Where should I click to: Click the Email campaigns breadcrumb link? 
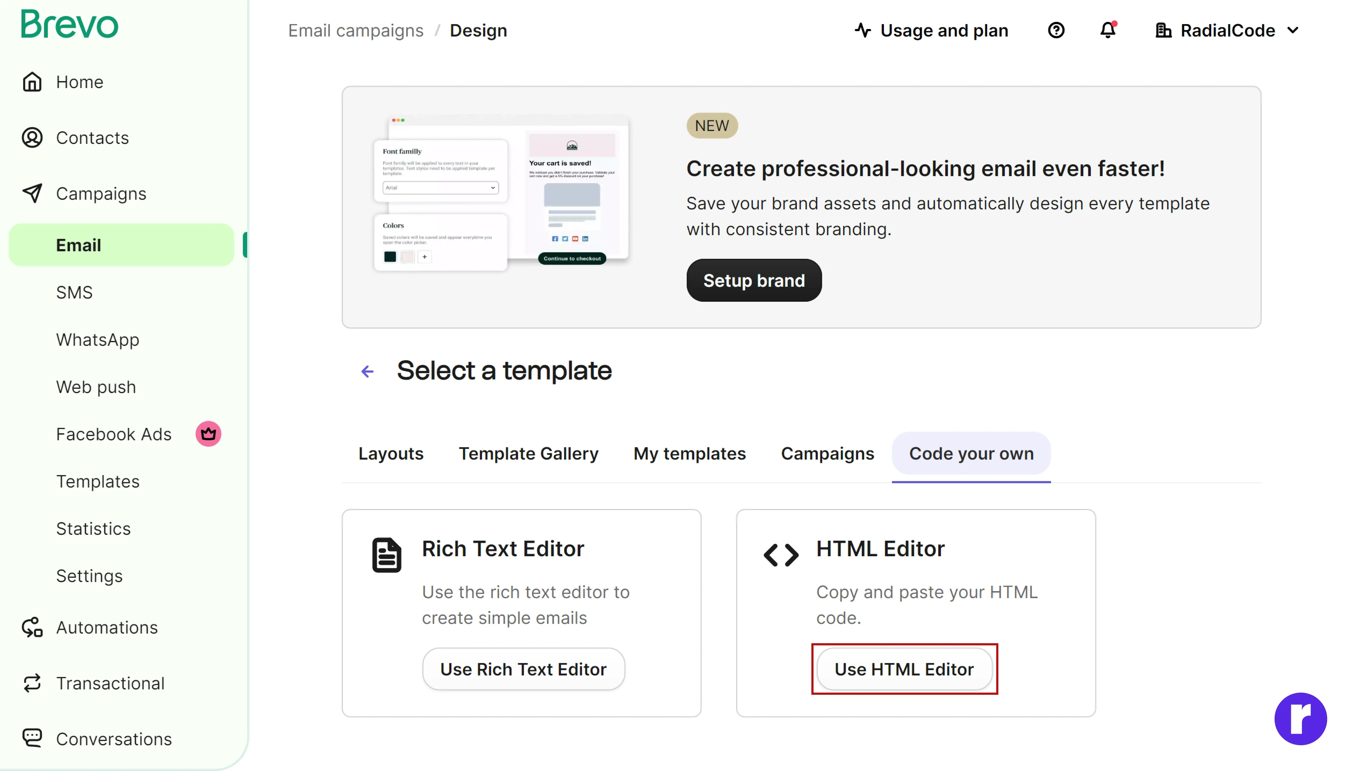coord(356,30)
